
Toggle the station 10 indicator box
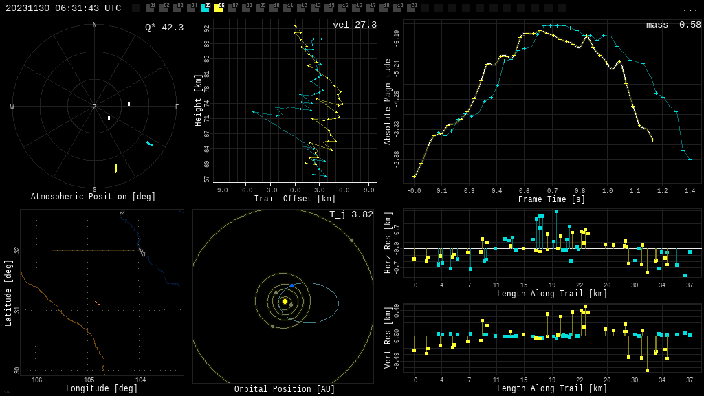tap(274, 8)
